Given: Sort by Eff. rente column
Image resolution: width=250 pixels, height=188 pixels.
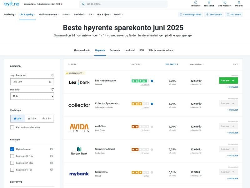Looking at the screenshot, I should click(x=172, y=65).
